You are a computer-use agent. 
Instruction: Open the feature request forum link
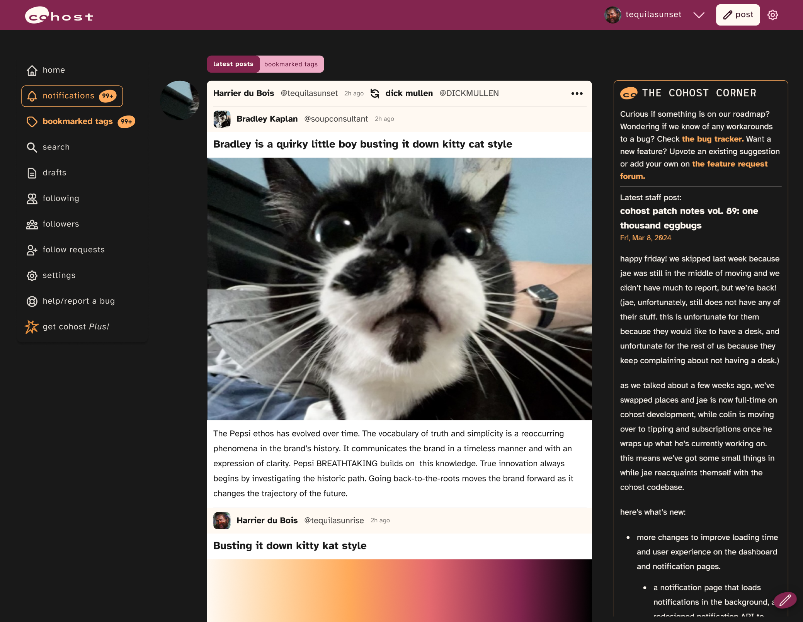point(729,164)
